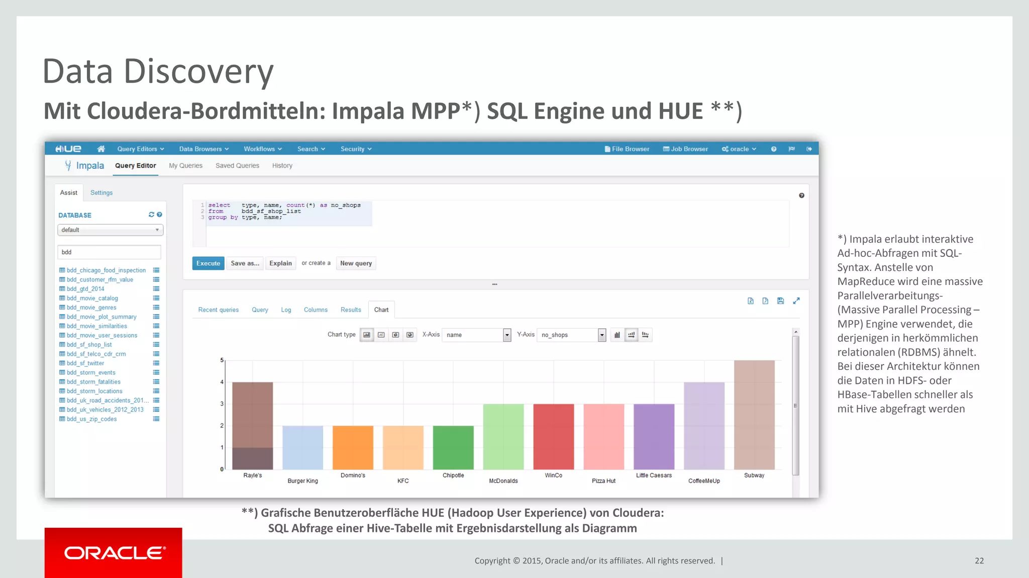Preview sample data for bdd_us_zip_codes
1029x578 pixels.
coord(156,419)
